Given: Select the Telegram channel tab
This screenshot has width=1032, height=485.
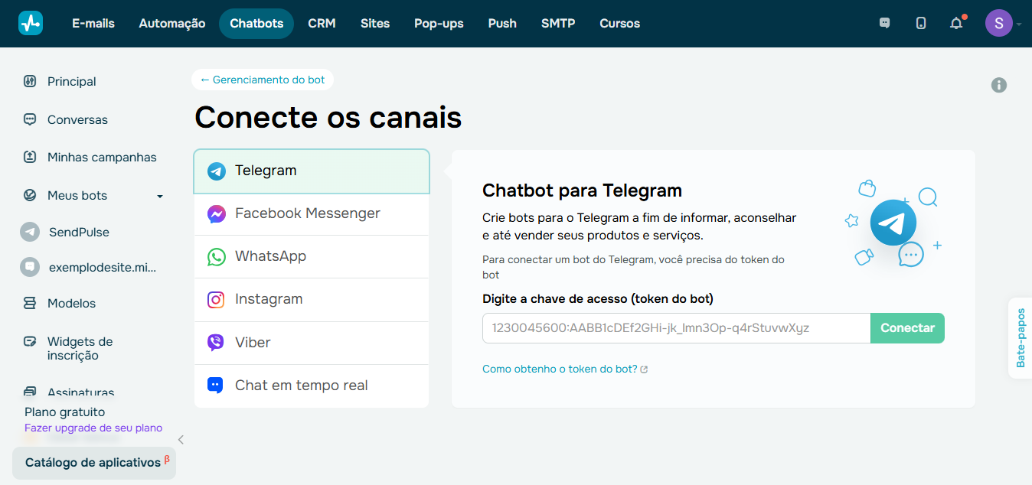Looking at the screenshot, I should coord(312,171).
